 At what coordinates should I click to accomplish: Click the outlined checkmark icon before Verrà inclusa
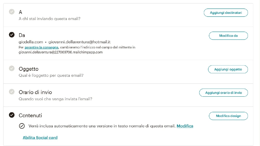22,126
